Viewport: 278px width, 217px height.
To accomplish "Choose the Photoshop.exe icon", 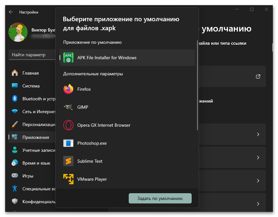I will point(68,143).
